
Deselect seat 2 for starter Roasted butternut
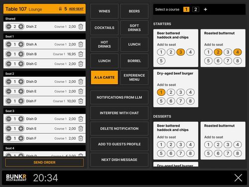point(218,52)
